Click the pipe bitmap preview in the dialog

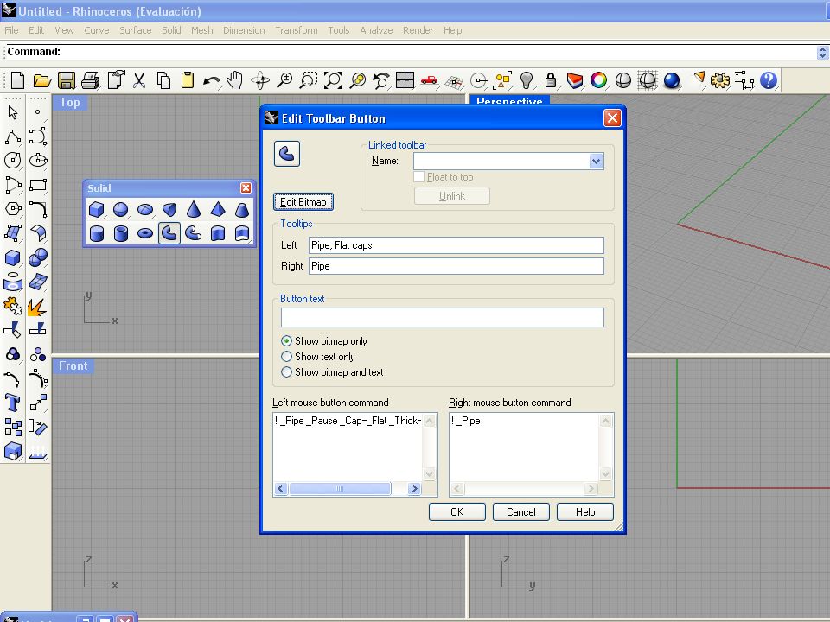click(287, 154)
